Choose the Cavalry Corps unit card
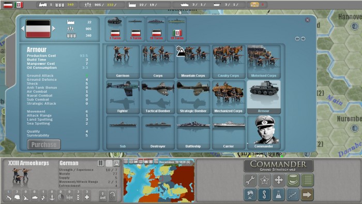This screenshot has height=204, width=362. coord(229,62)
